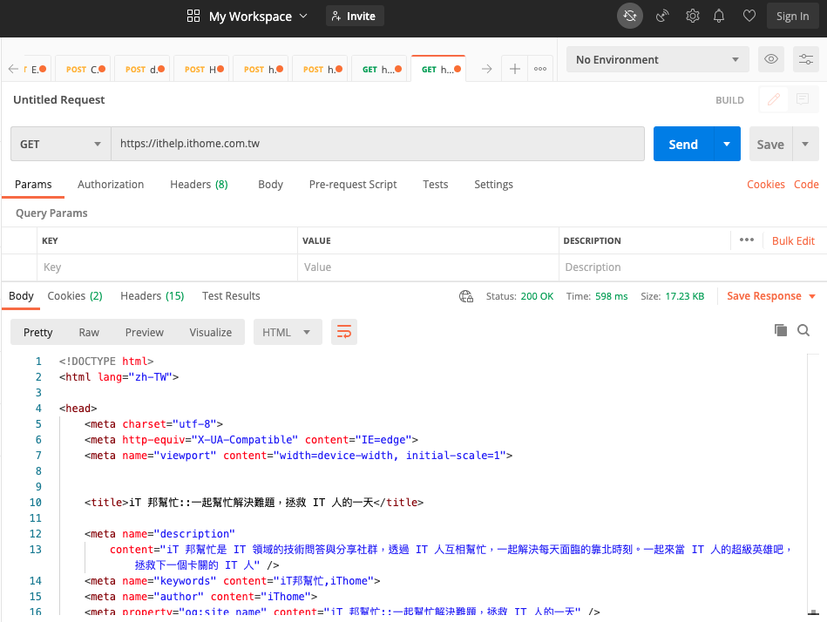Expand the Save button arrow options
The image size is (827, 622).
click(805, 144)
